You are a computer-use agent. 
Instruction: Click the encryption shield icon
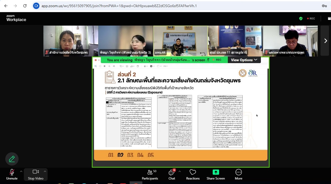tap(301, 18)
